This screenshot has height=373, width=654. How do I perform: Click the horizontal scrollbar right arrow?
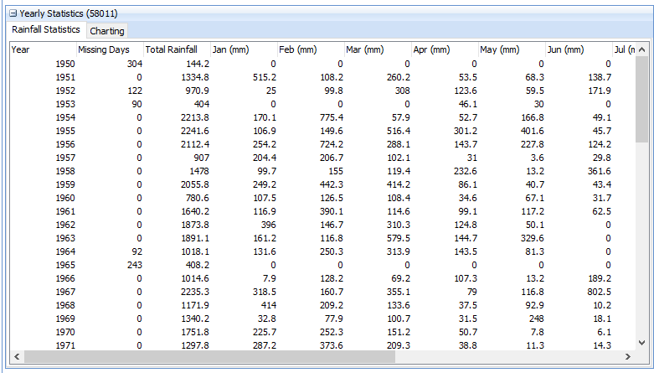pos(628,357)
